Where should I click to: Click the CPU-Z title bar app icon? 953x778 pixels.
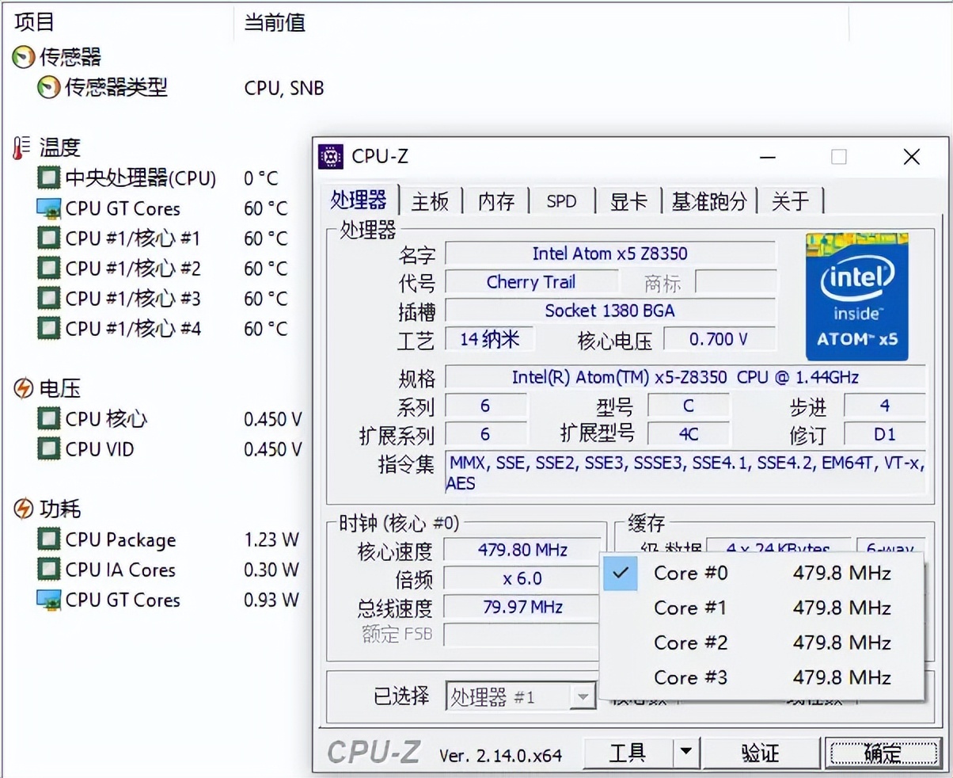[330, 157]
